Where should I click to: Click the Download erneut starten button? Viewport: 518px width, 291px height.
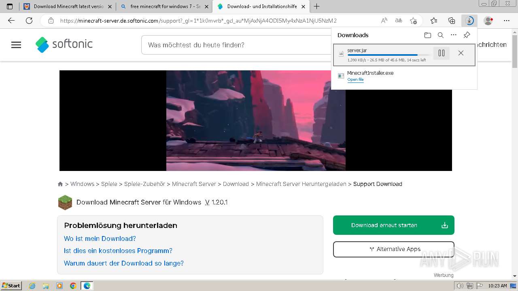coord(394,225)
